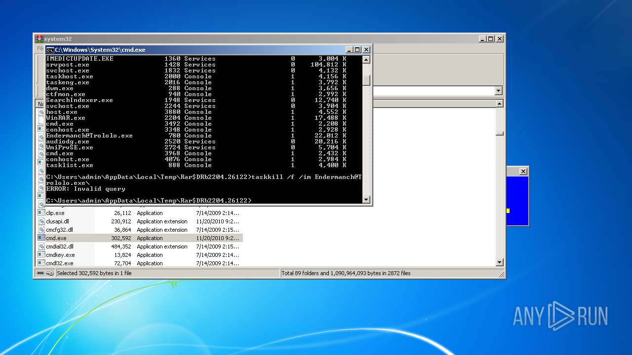Click the cmd window scroll down arrow
Viewport: 632px width, 355px height.
(x=366, y=199)
